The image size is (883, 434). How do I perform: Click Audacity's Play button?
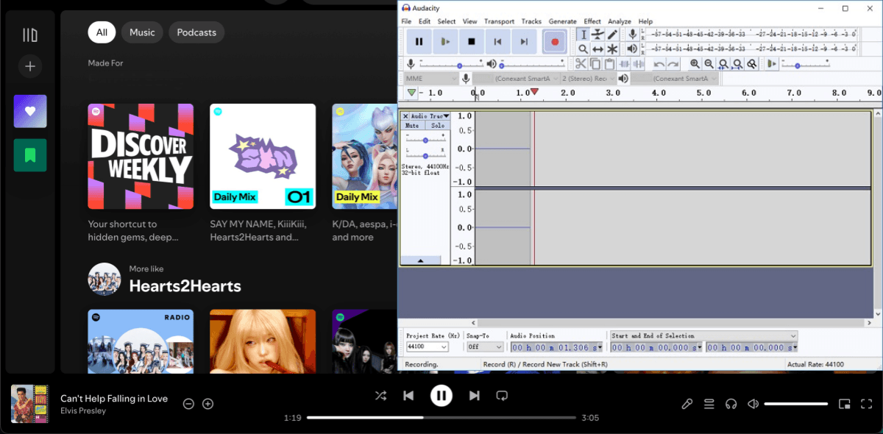pyautogui.click(x=446, y=42)
